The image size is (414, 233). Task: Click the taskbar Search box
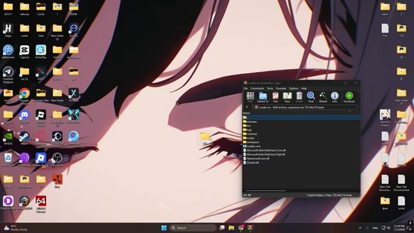pyautogui.click(x=193, y=228)
